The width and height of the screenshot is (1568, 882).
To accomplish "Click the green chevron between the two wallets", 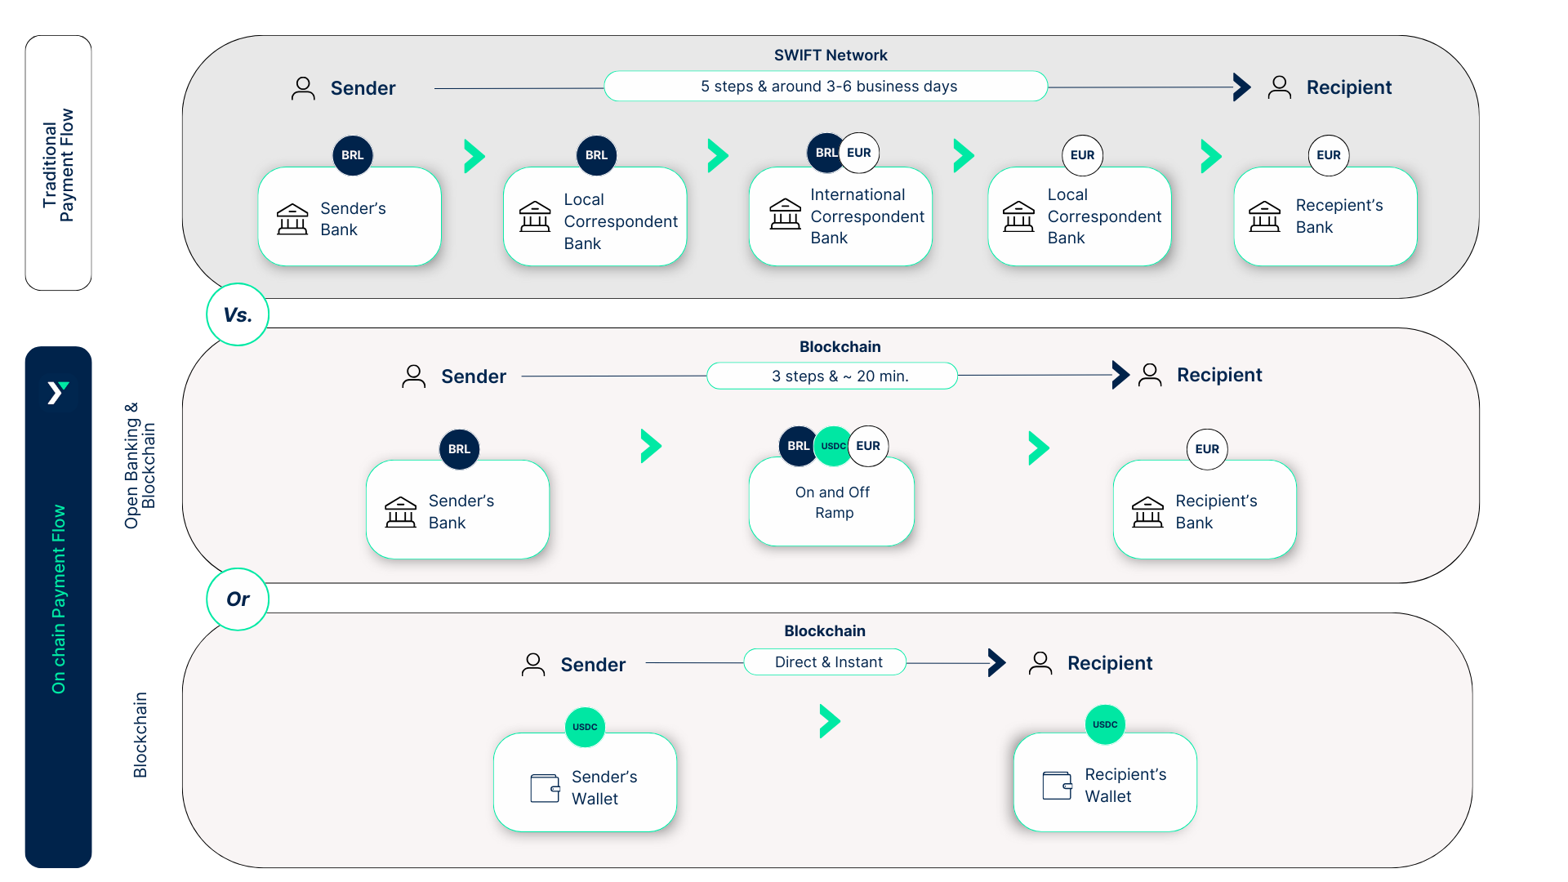I will pyautogui.click(x=830, y=721).
